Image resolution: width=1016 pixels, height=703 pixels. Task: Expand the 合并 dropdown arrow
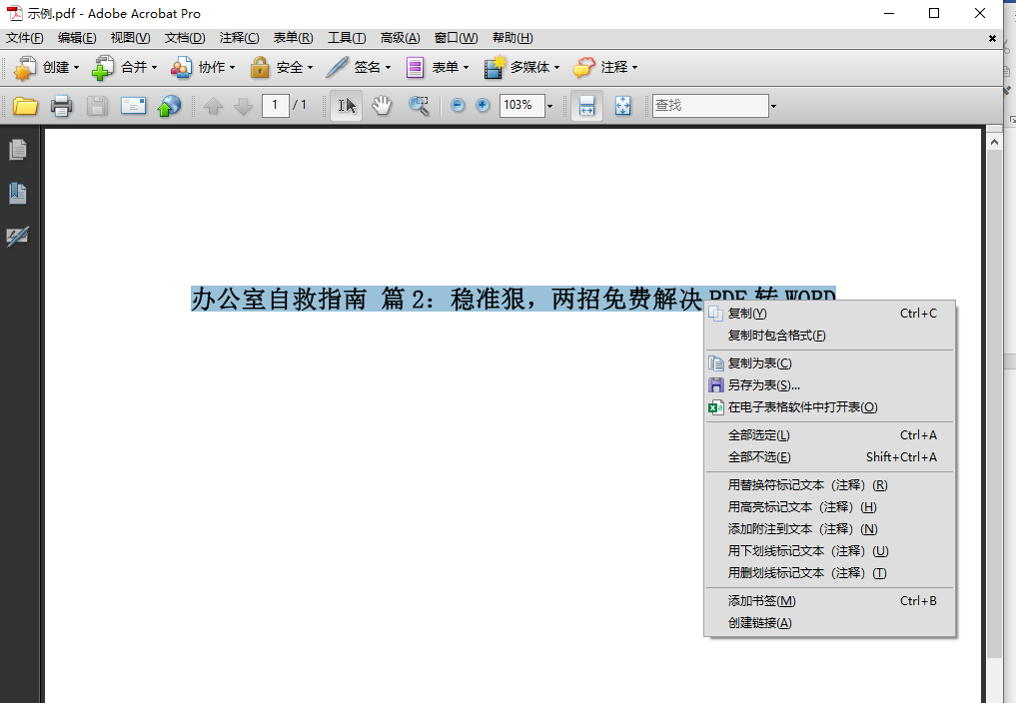pos(154,67)
